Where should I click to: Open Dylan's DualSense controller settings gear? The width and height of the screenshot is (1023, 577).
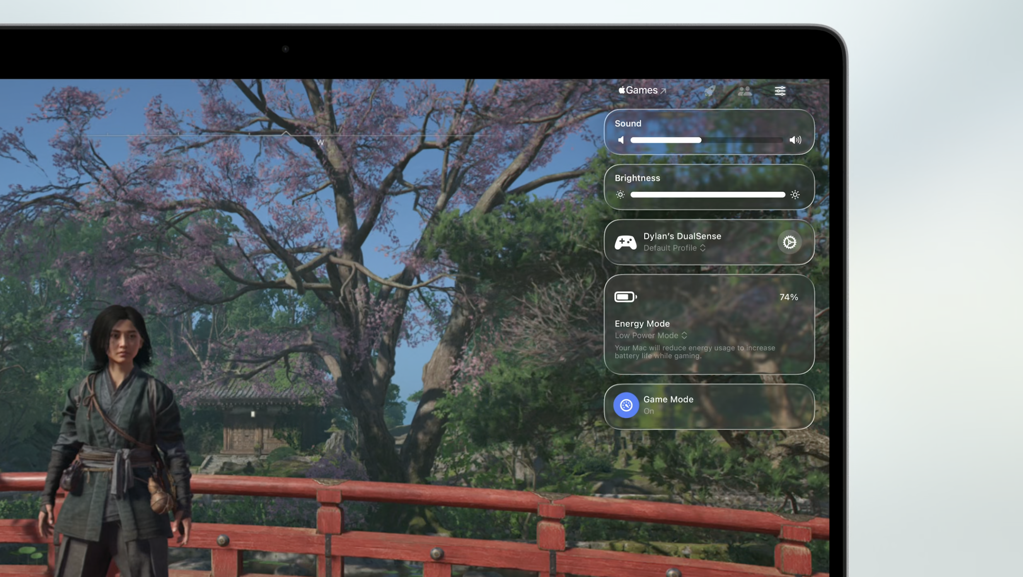coord(789,242)
